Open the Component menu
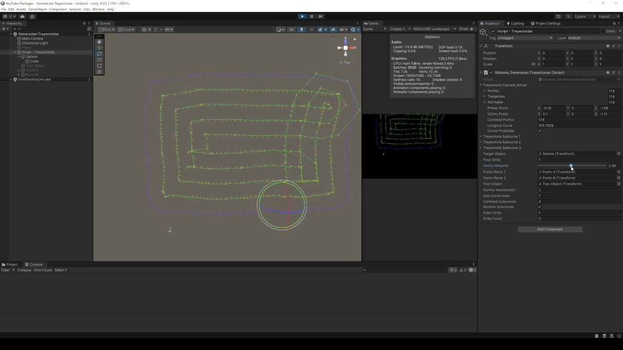 click(x=58, y=9)
